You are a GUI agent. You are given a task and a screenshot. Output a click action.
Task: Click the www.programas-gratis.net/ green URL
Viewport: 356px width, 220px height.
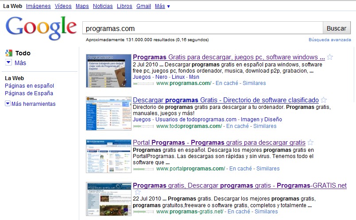pyautogui.click(x=190, y=212)
